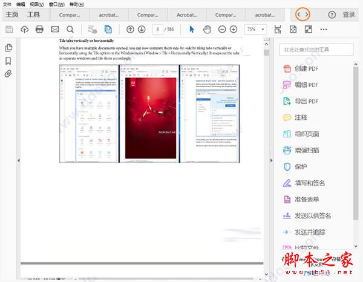Open the find magnifier tool
This screenshot has width=363, height=282.
pyautogui.click(x=70, y=30)
